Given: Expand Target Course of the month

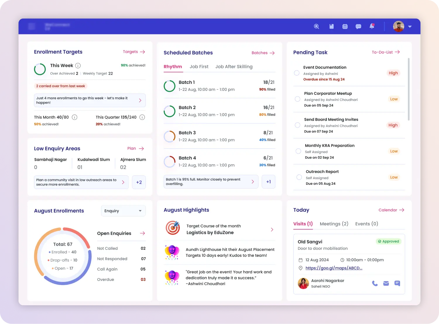Looking at the screenshot, I should pyautogui.click(x=272, y=230).
